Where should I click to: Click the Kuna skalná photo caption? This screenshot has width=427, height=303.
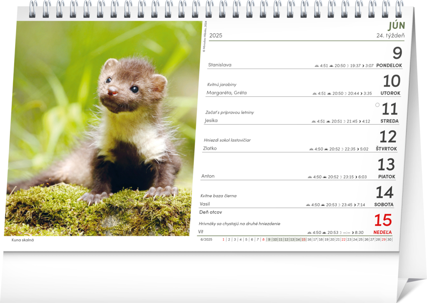(x=23, y=240)
